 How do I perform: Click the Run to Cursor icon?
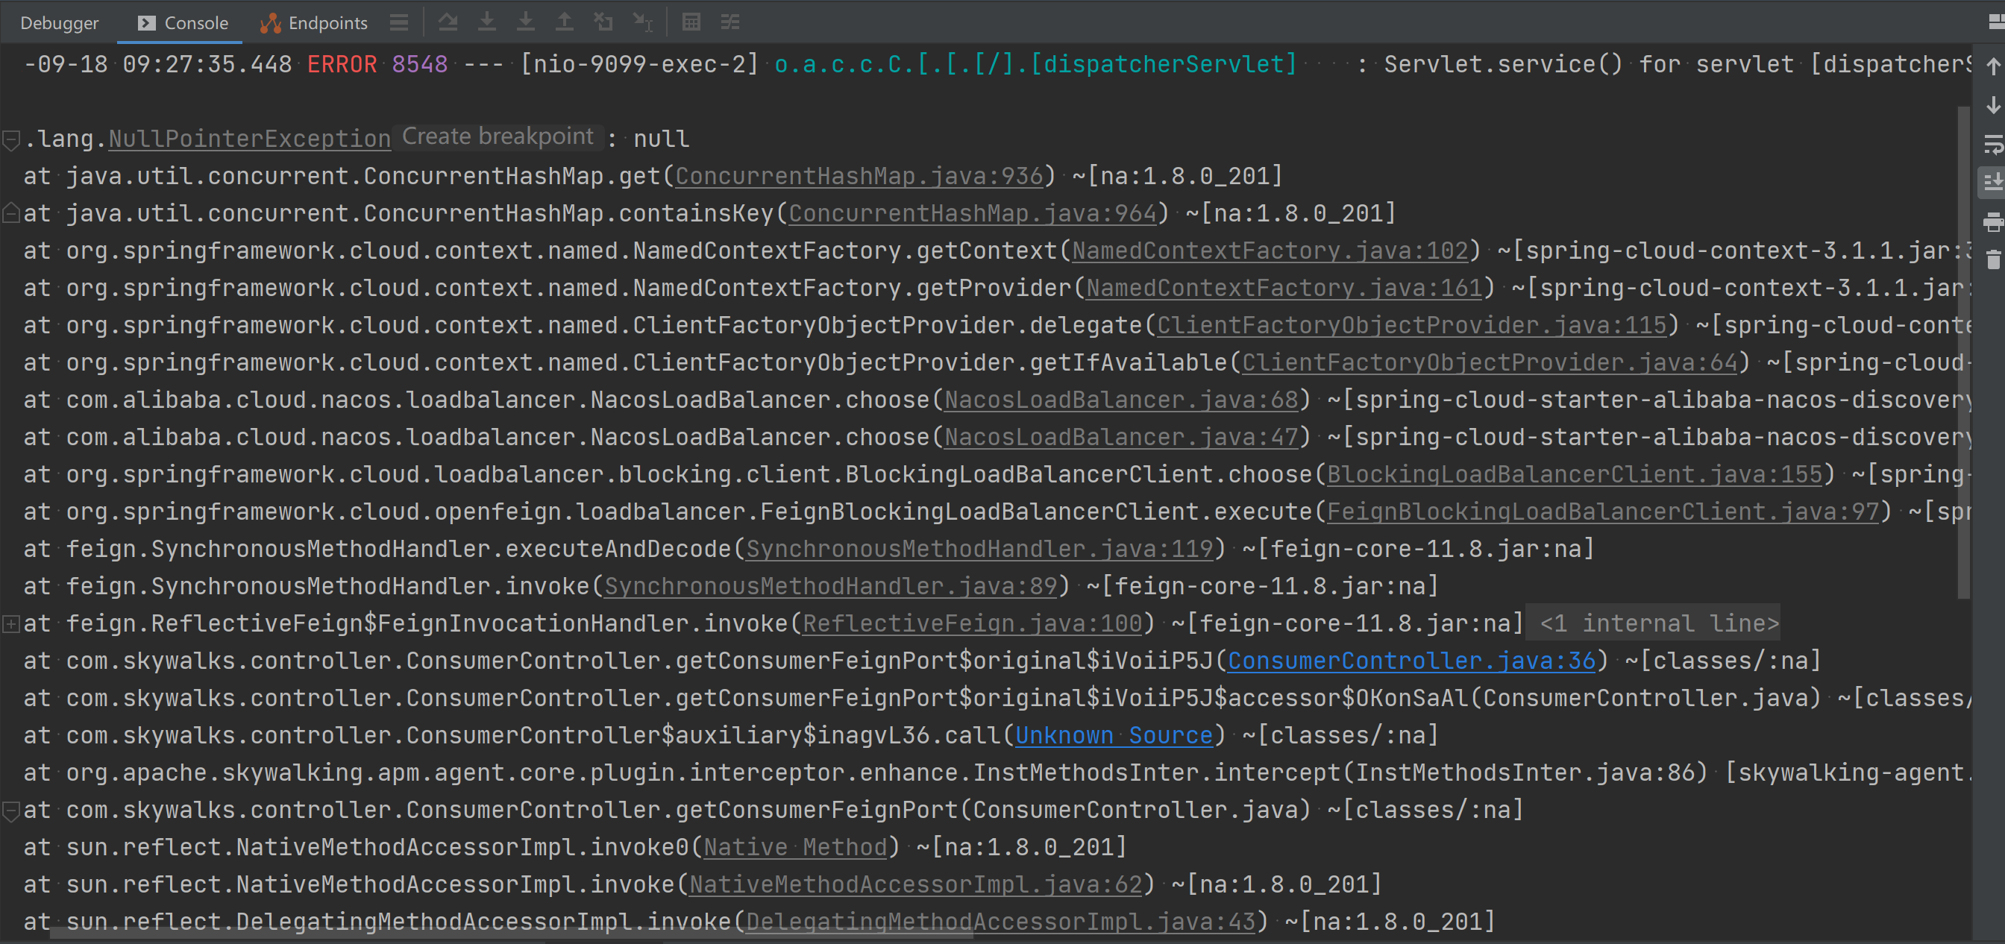[642, 22]
